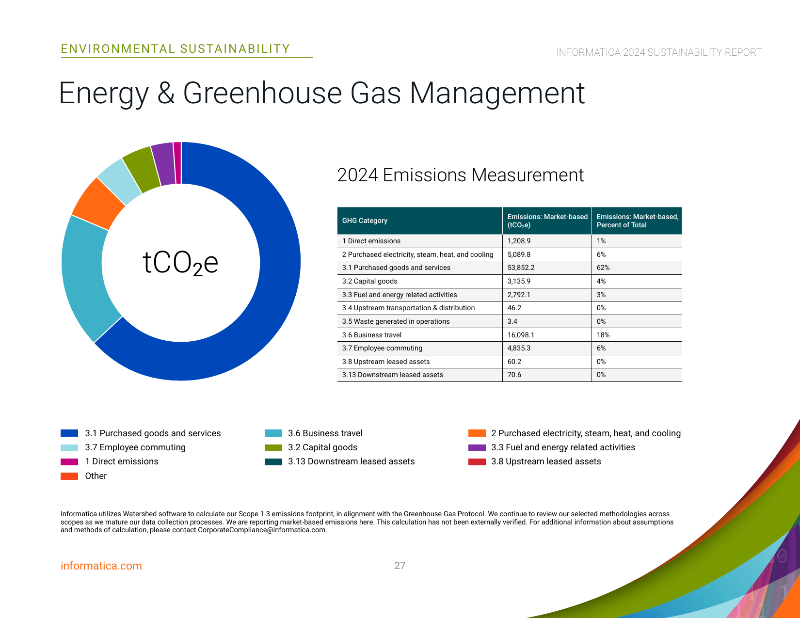Click '3.5 Waste generated in operations' row

pyautogui.click(x=510, y=321)
